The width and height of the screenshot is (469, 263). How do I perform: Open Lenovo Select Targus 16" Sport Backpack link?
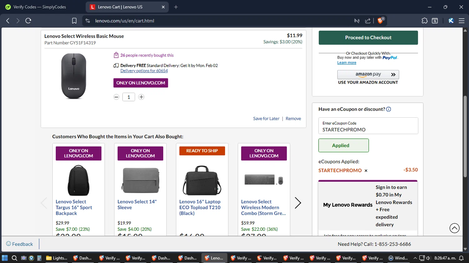(74, 207)
